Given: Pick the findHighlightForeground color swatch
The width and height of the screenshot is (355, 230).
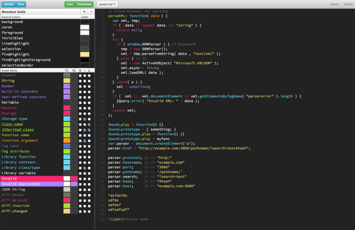Looking at the screenshot, I should pyautogui.click(x=85, y=60).
